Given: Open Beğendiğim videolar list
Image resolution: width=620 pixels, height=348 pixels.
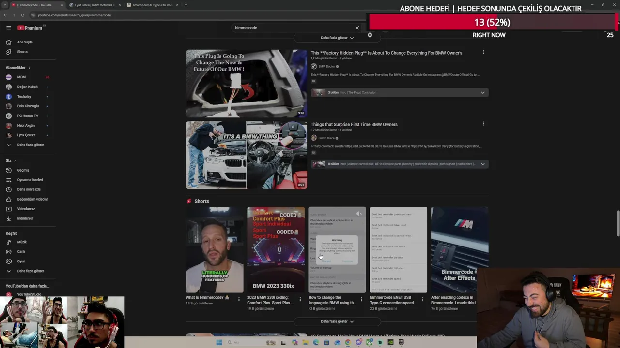Looking at the screenshot, I should pyautogui.click(x=32, y=199).
